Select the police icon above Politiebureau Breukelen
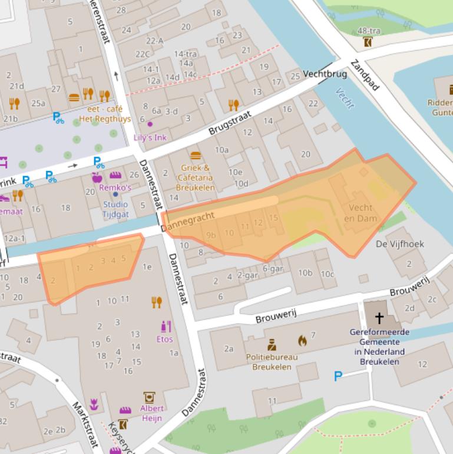Viewport: 453px width, 454px height. 272,344
